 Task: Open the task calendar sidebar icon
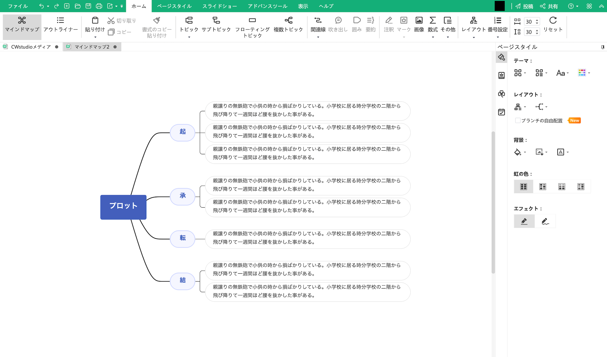pyautogui.click(x=501, y=112)
